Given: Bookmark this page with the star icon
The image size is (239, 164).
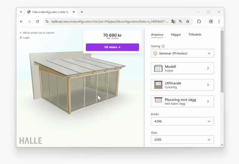Looking at the screenshot, I should tap(188, 21).
